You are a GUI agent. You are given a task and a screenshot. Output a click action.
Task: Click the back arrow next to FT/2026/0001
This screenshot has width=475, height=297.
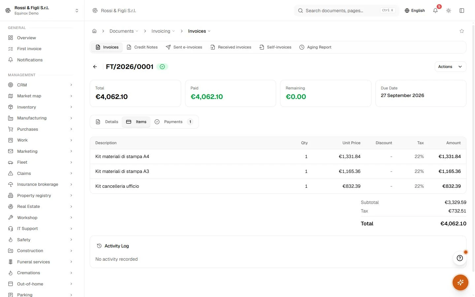pos(95,67)
